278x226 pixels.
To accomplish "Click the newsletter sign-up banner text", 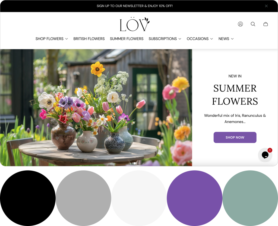I will tap(135, 6).
